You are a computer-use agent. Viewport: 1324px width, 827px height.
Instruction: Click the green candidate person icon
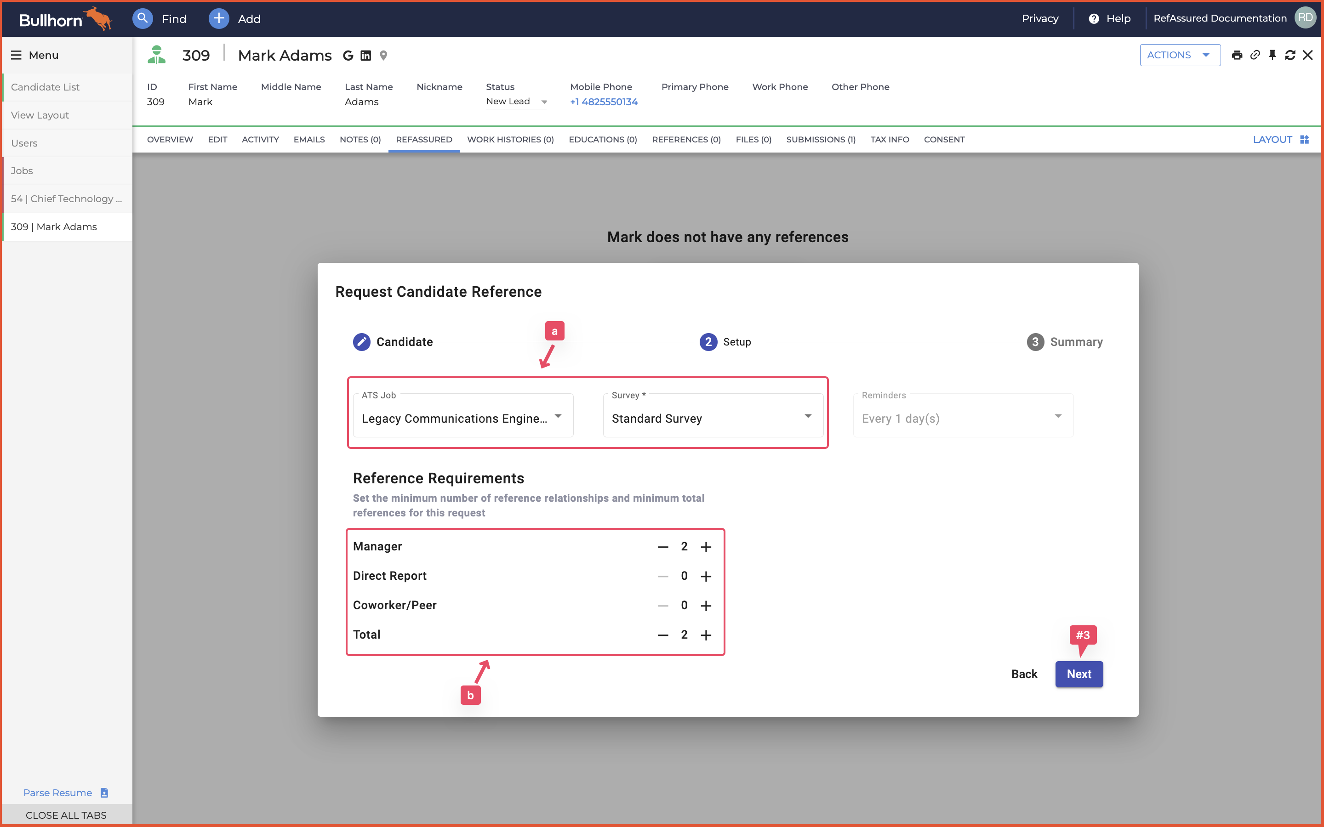pyautogui.click(x=156, y=55)
